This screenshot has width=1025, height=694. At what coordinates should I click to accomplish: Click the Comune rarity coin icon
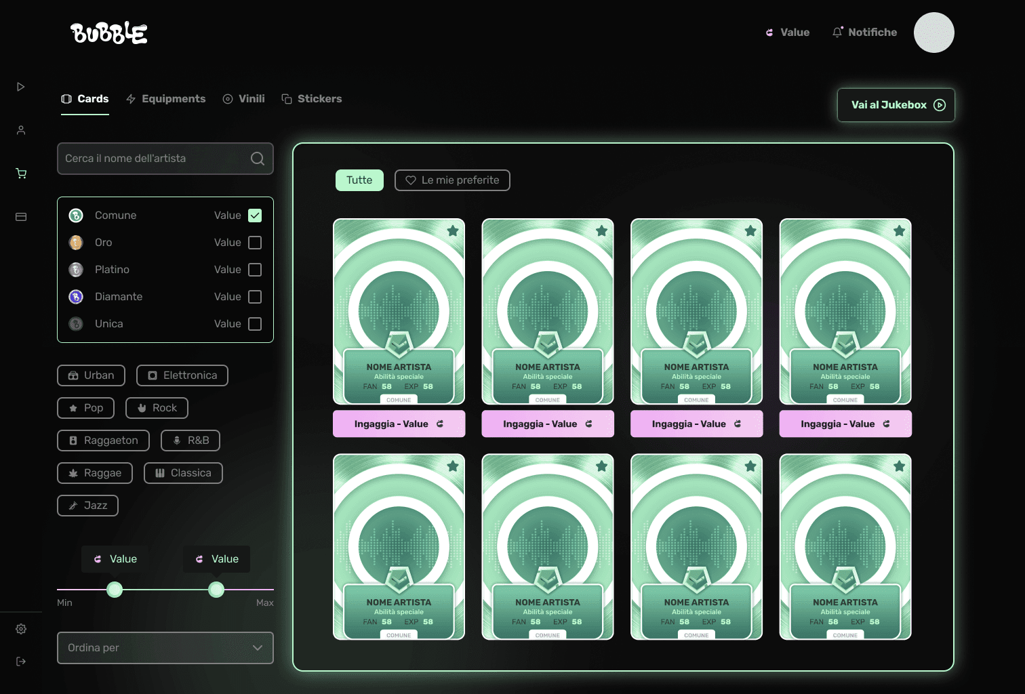(76, 216)
